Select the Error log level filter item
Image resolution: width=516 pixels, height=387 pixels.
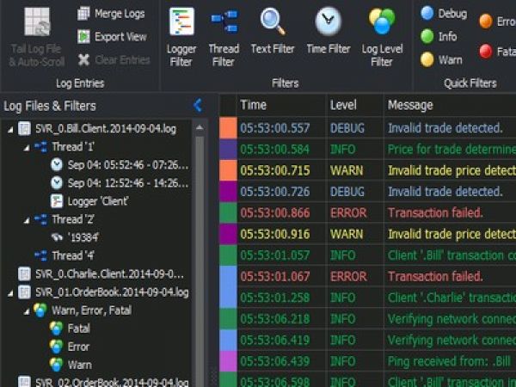pyautogui.click(x=70, y=347)
